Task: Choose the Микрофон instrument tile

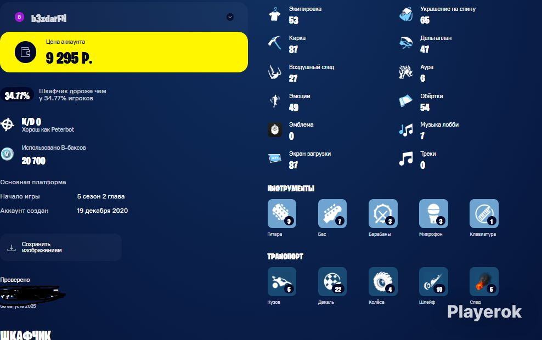Action: 433,213
